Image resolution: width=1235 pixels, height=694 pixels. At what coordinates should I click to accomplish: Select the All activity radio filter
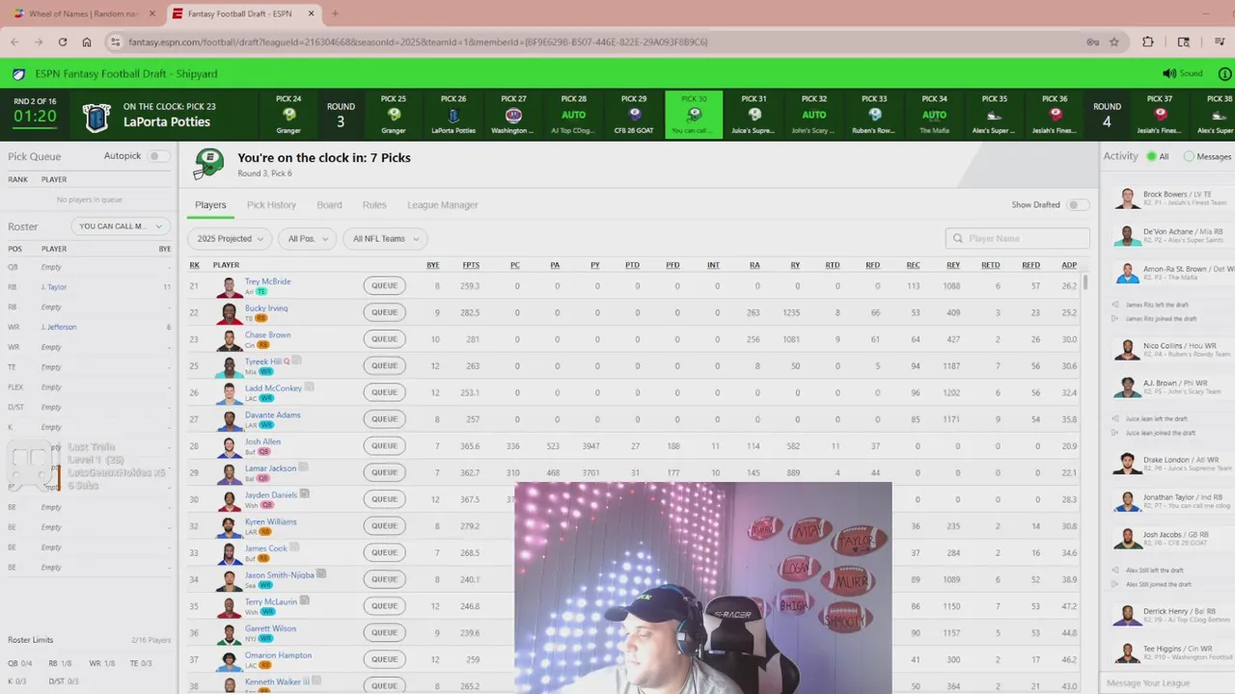click(1151, 156)
